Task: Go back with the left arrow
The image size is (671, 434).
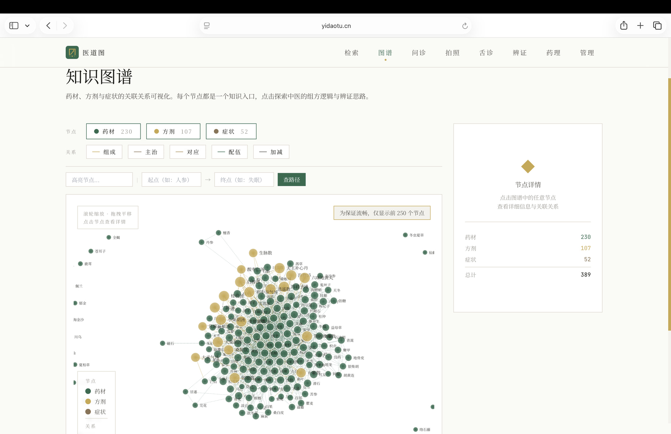Action: pos(49,25)
